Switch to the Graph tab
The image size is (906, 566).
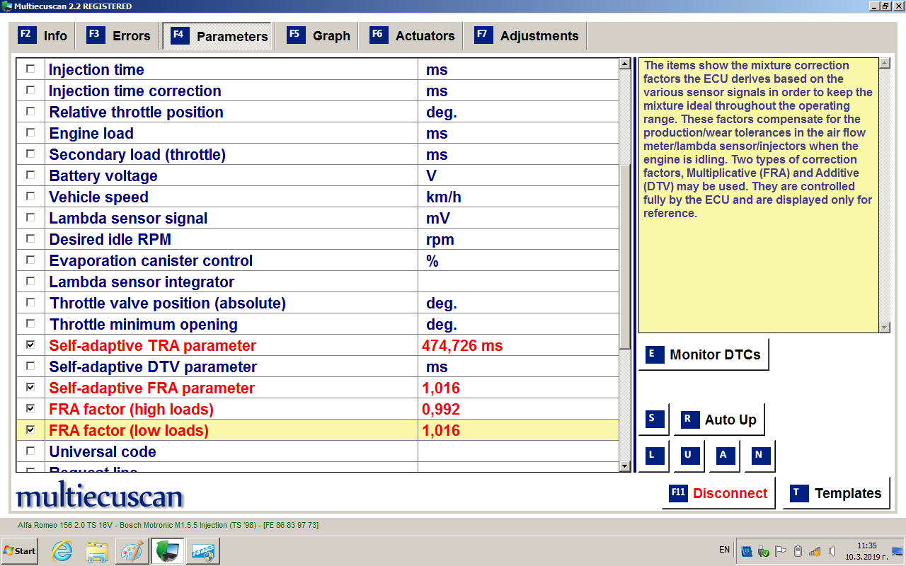319,36
